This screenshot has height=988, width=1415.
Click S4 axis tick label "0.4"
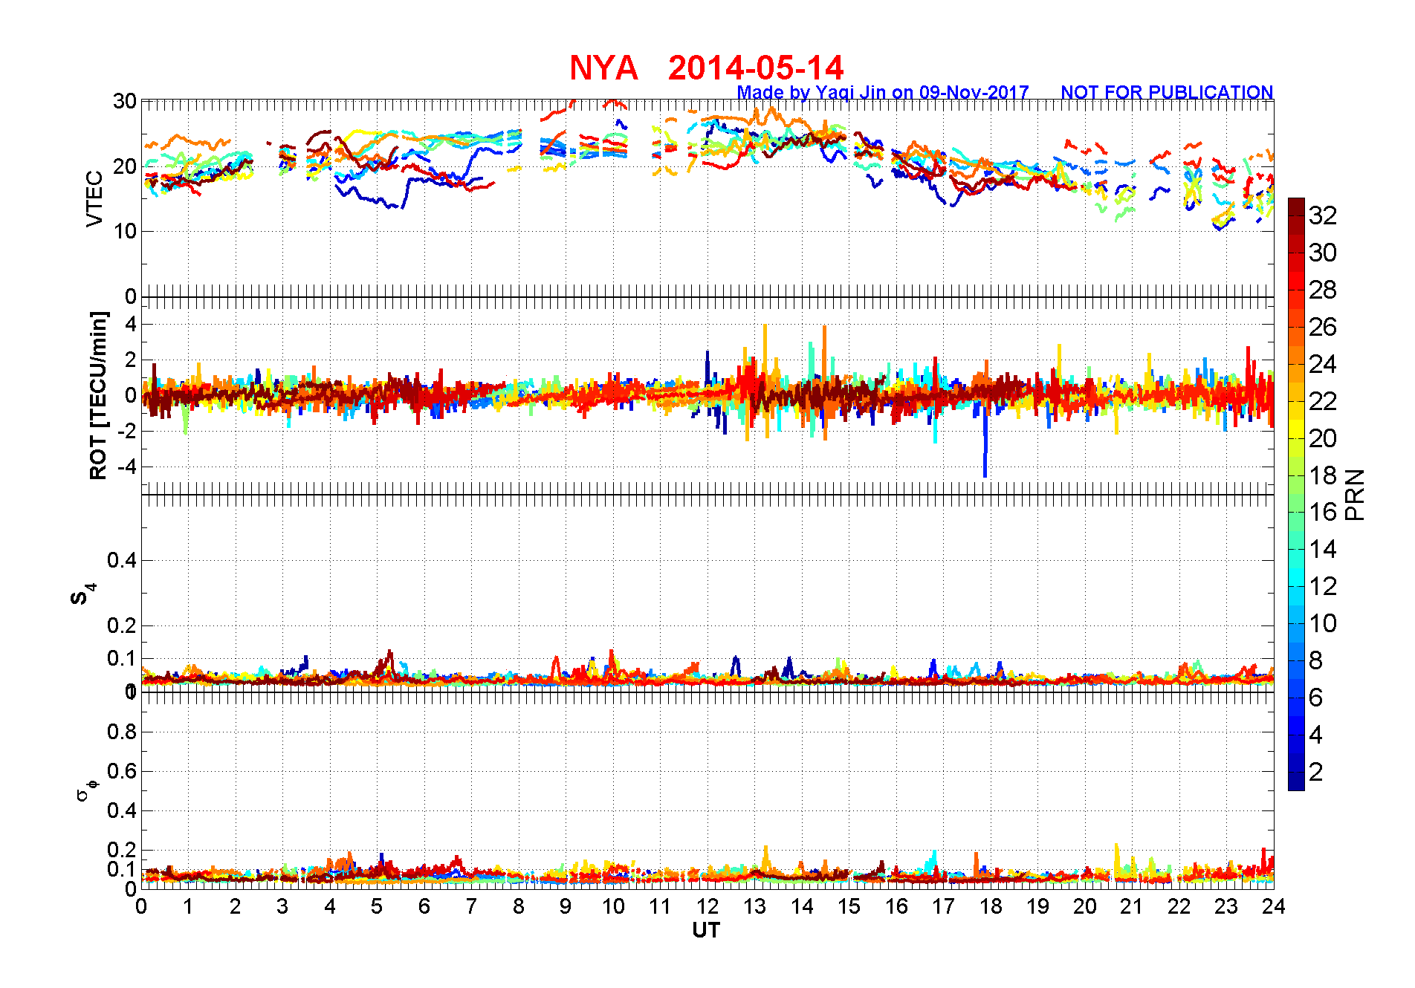[122, 560]
